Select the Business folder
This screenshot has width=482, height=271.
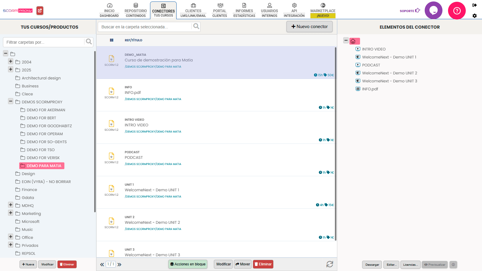click(x=27, y=86)
